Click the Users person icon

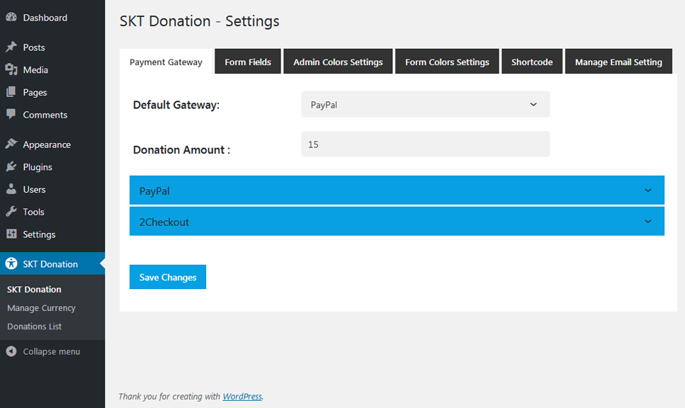pos(11,189)
